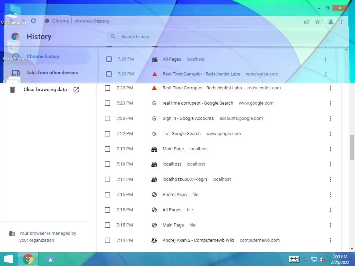Image resolution: width=355 pixels, height=266 pixels.
Task: Open 7:19 PM localhost localhost entry
Action: (172, 164)
